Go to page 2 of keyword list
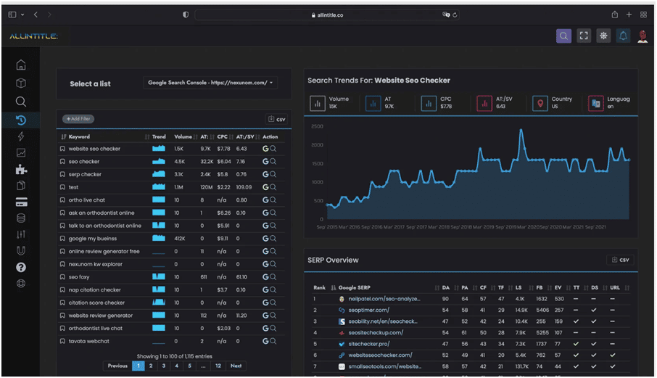This screenshot has height=378, width=657. pyautogui.click(x=151, y=366)
